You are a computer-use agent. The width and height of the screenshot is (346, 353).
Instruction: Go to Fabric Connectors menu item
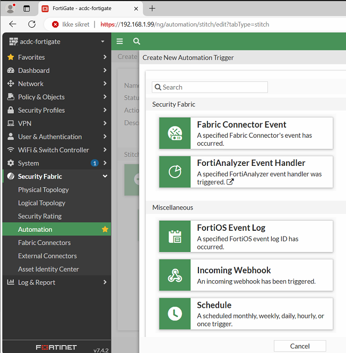pos(44,242)
